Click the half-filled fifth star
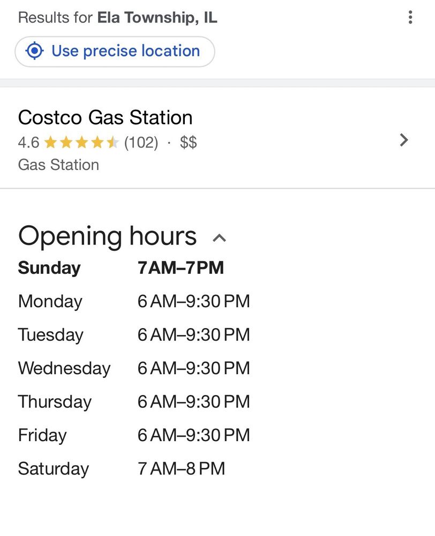This screenshot has width=435, height=536. click(113, 142)
